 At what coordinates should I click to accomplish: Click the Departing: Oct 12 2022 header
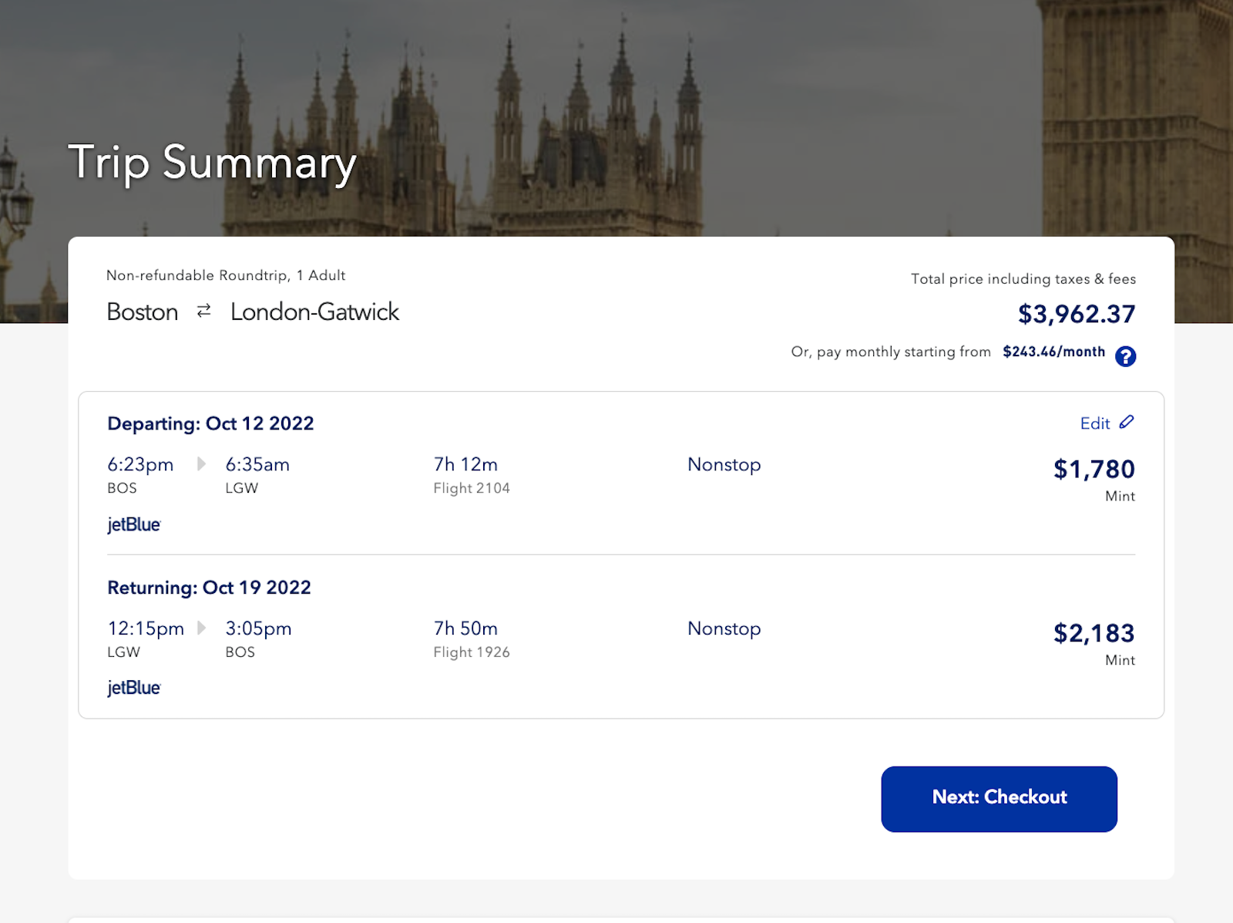pyautogui.click(x=210, y=423)
